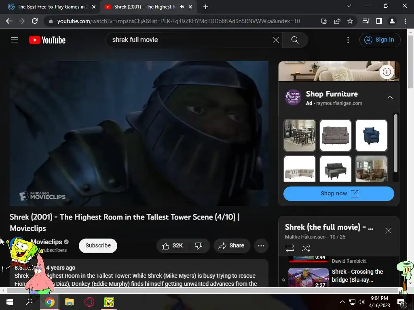Image resolution: width=414 pixels, height=310 pixels.
Task: Click the YouTube URL address bar
Action: point(178,21)
